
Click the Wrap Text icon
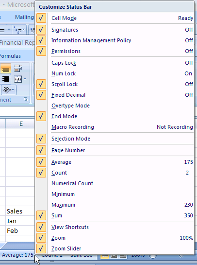click(x=18, y=69)
